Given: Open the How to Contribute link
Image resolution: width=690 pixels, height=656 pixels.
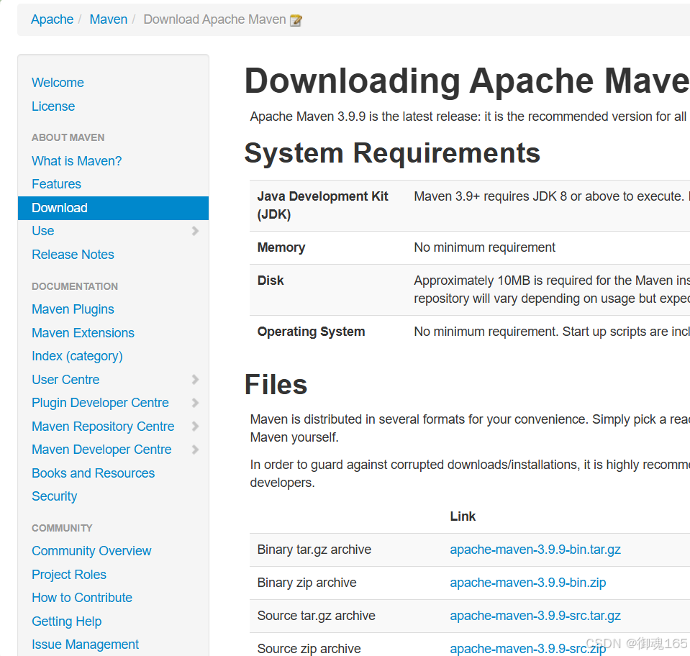Looking at the screenshot, I should [82, 598].
